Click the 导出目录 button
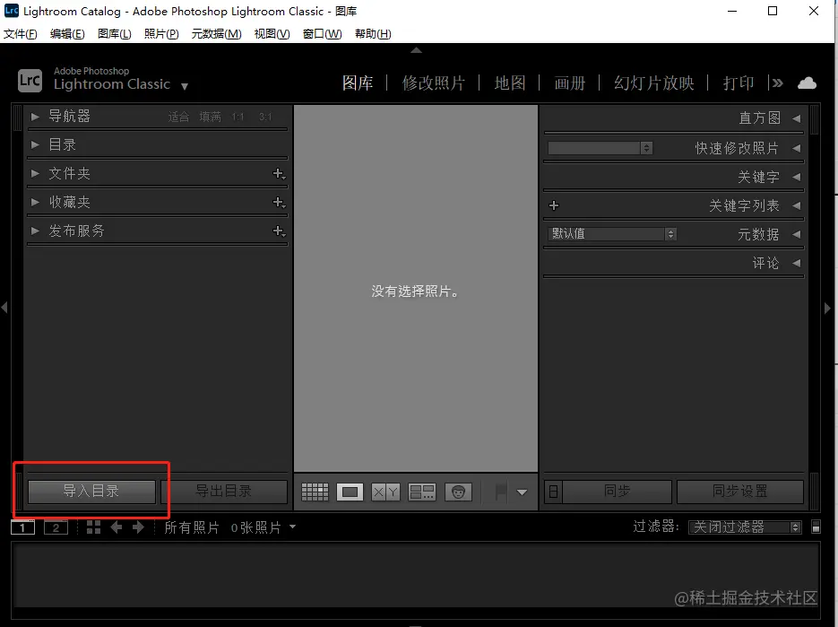 click(x=224, y=492)
